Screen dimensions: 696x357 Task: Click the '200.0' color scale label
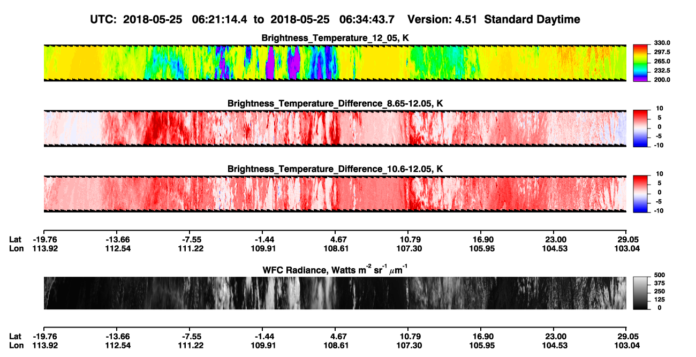(661, 80)
